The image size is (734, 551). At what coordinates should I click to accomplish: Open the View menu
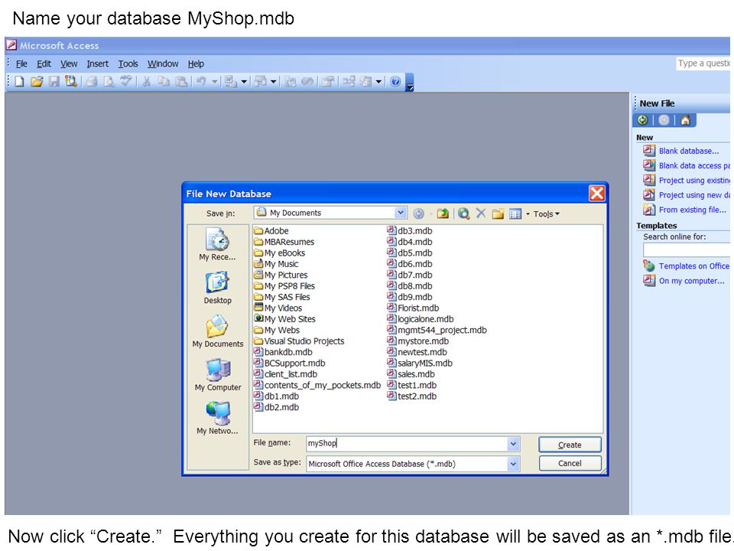tap(69, 64)
